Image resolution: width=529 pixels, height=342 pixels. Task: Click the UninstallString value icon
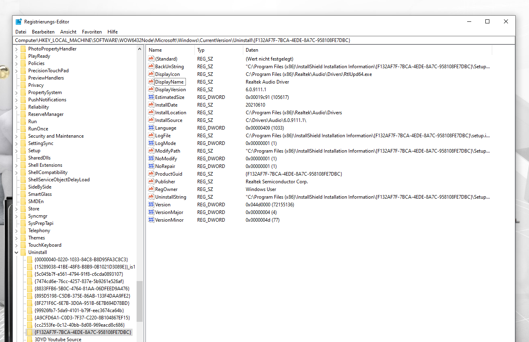(151, 197)
